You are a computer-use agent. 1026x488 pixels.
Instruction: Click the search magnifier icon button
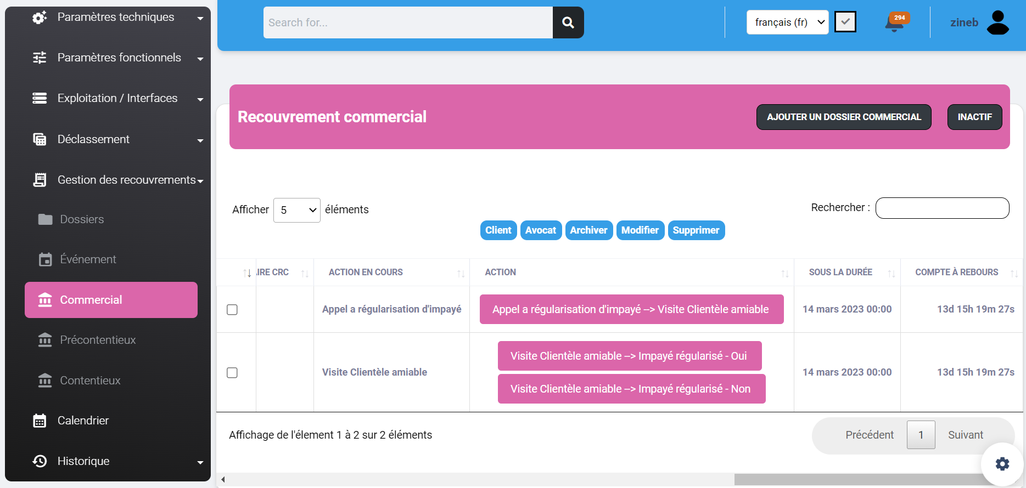point(568,22)
